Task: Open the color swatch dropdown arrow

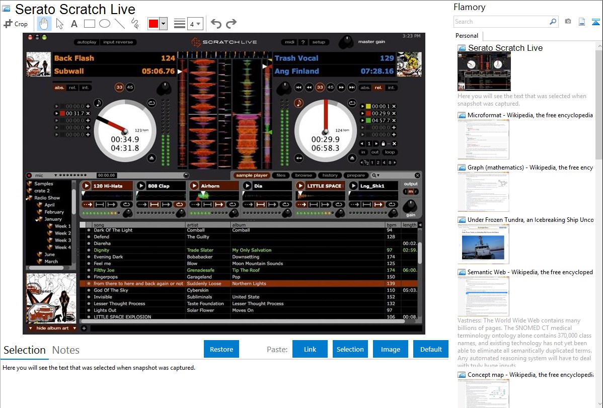Action: pyautogui.click(x=164, y=24)
